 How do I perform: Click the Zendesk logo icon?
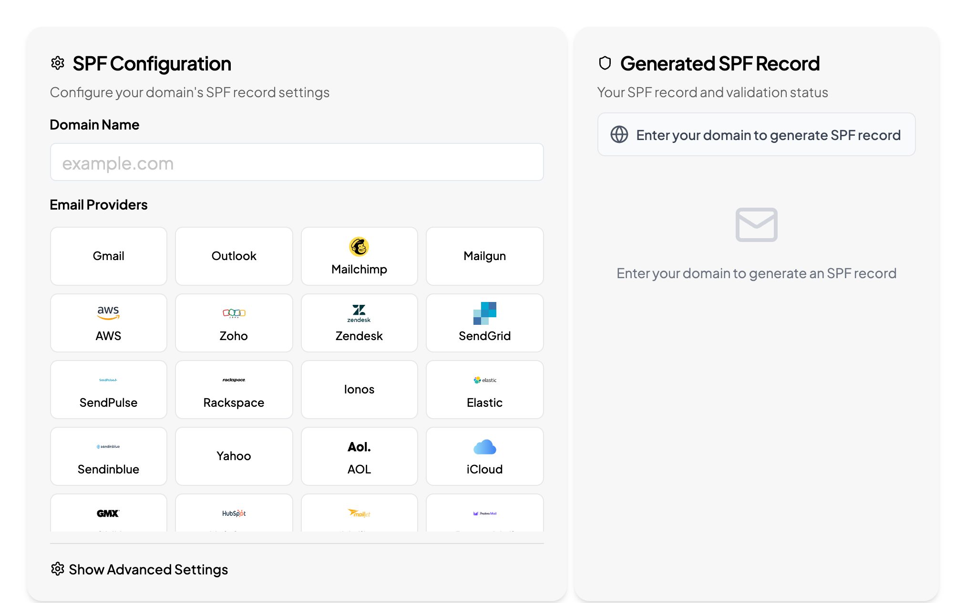[x=359, y=313]
